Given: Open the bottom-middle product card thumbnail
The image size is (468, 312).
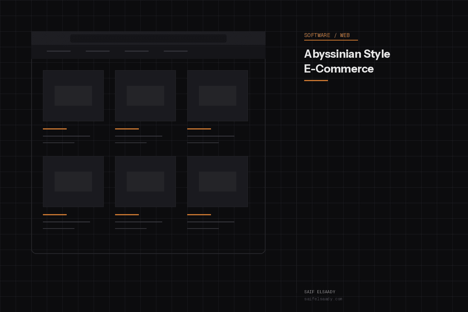Looking at the screenshot, I should (145, 181).
